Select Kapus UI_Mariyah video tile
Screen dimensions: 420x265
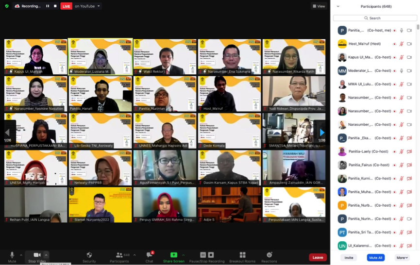point(35,56)
